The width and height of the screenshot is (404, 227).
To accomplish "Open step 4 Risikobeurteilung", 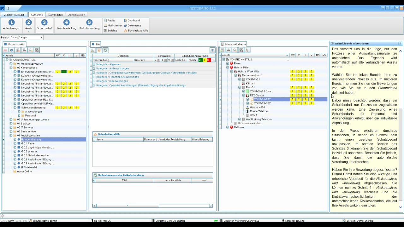I will [x=66, y=25].
